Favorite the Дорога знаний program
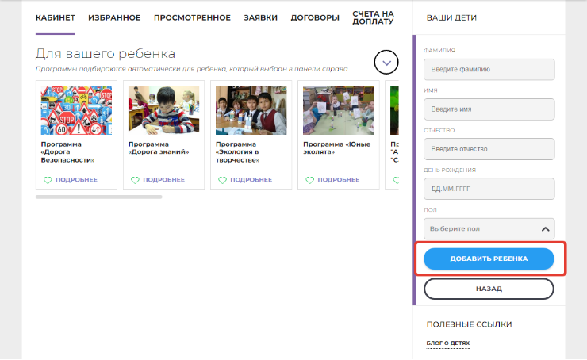587x360 pixels. pyautogui.click(x=134, y=180)
